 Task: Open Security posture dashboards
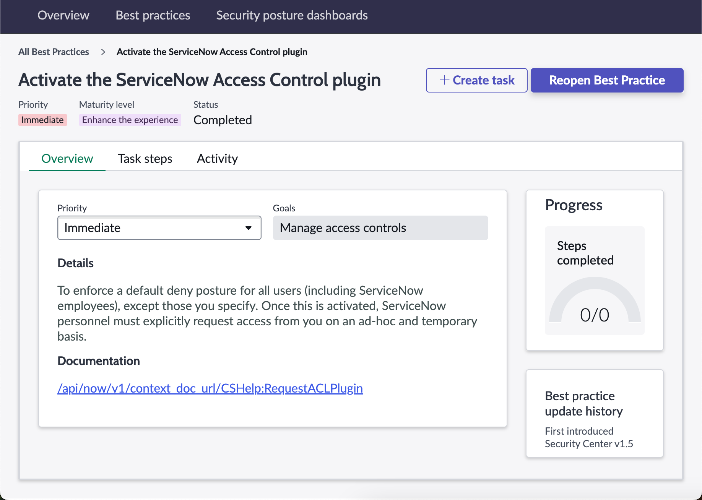[292, 15]
